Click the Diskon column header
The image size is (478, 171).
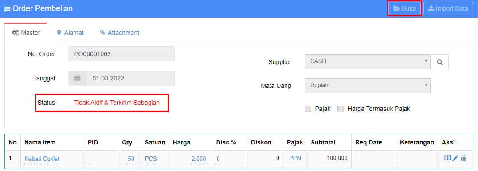[261, 142]
